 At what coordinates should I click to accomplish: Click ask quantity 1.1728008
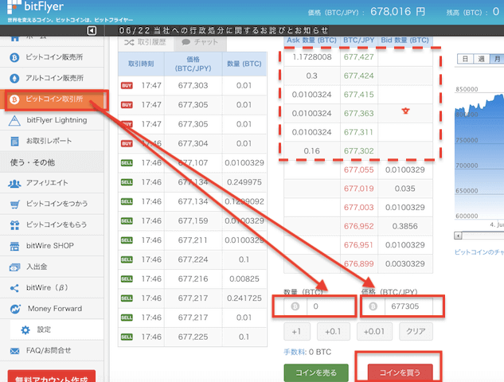pos(312,57)
